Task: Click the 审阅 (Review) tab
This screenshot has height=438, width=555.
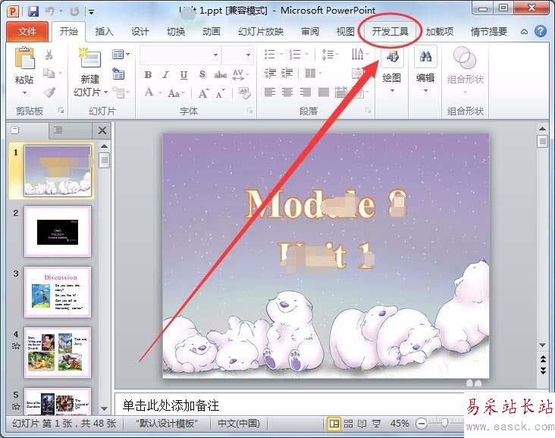Action: (310, 32)
